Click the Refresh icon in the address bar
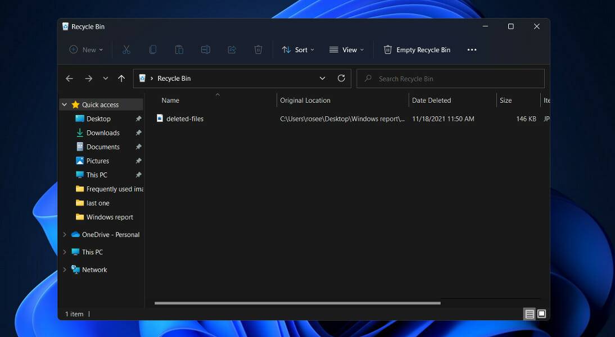This screenshot has width=615, height=337. (341, 78)
